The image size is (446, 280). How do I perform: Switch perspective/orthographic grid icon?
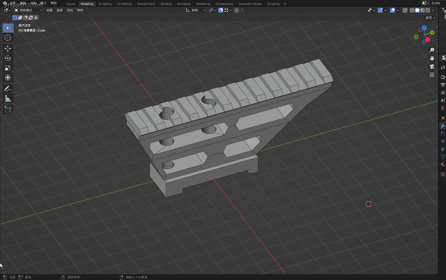point(432,75)
